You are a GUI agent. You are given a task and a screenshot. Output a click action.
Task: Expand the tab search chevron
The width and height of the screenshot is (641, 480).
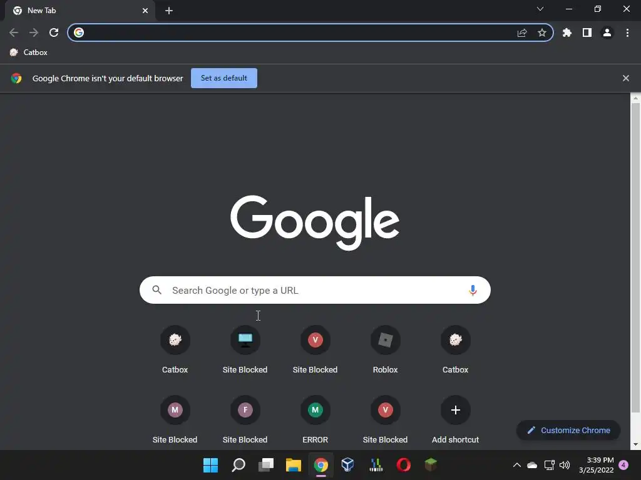540,9
